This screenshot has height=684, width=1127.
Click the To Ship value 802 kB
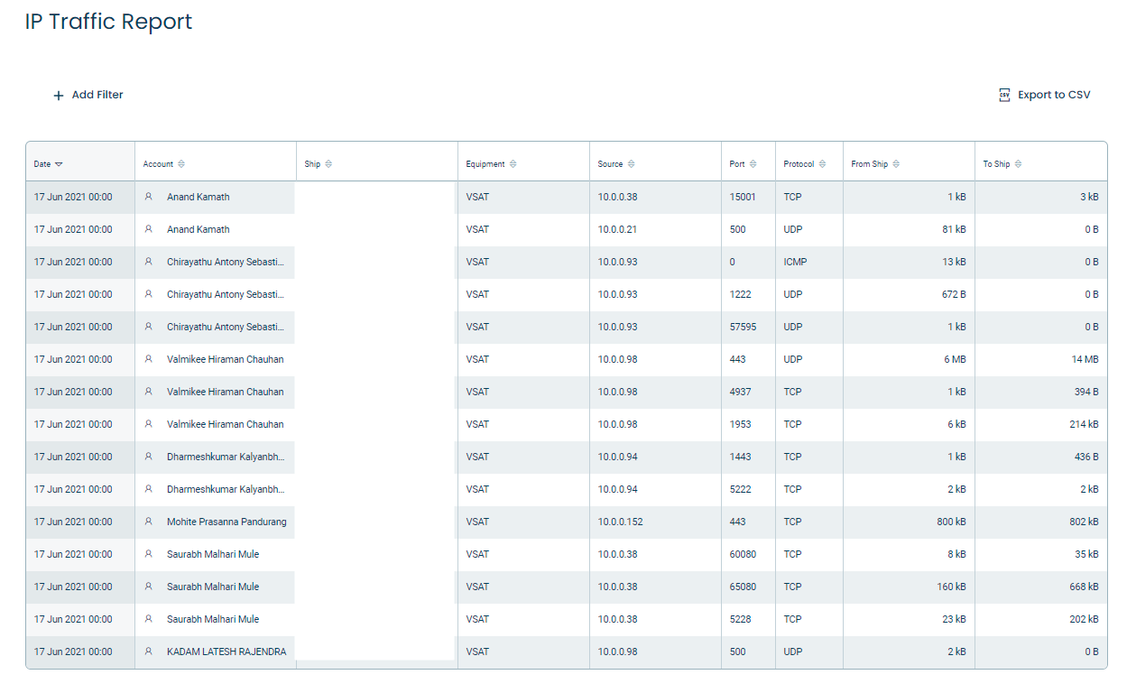(1084, 522)
